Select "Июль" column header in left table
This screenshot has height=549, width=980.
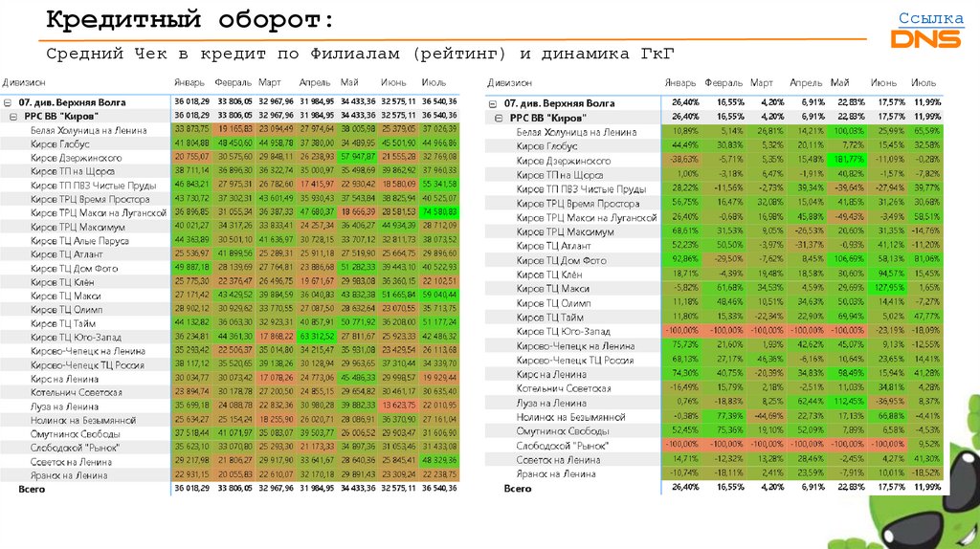(x=434, y=82)
